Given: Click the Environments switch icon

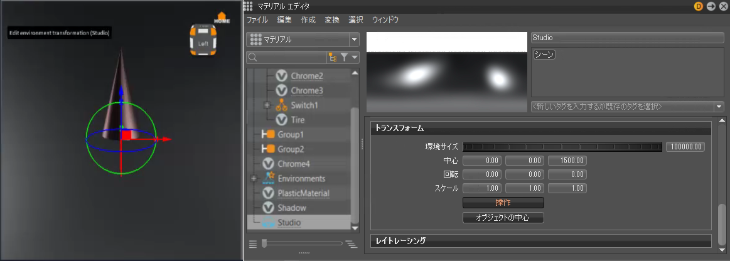Looking at the screenshot, I should 268,178.
